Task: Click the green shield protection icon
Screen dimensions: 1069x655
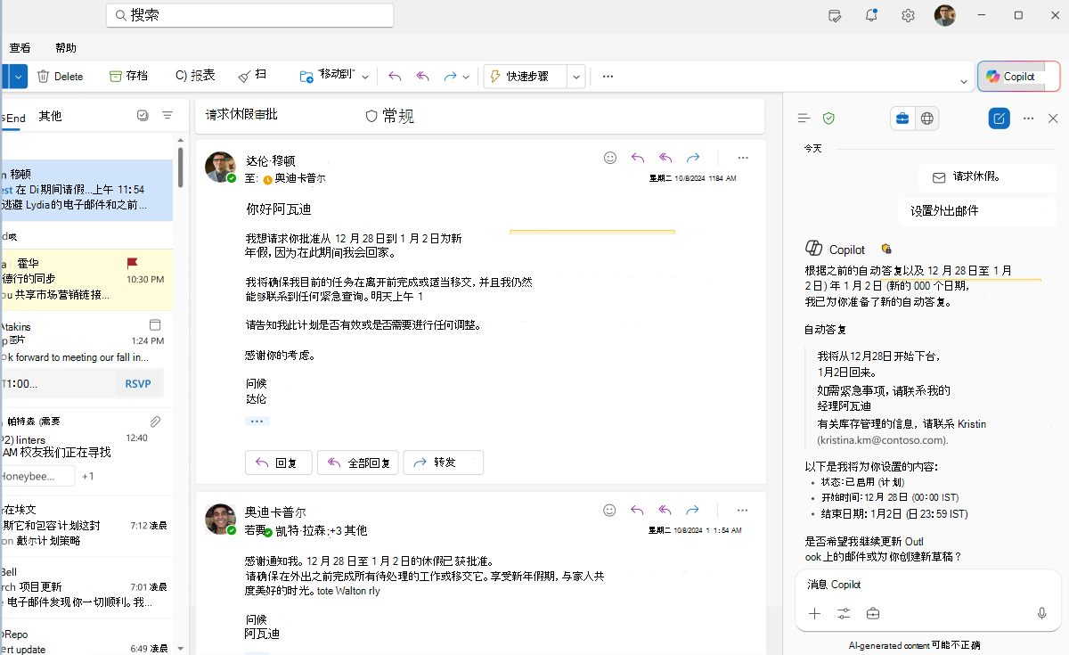Action: point(828,119)
